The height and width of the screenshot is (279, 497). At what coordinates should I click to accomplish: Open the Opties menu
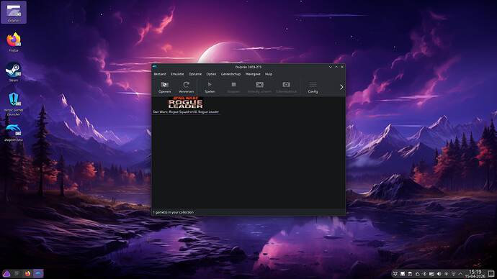(211, 74)
